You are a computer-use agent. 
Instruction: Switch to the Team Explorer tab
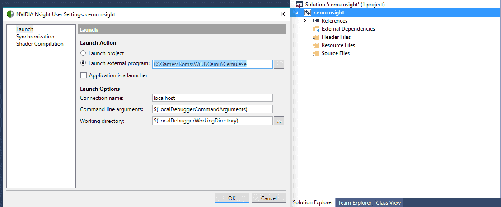coord(355,203)
